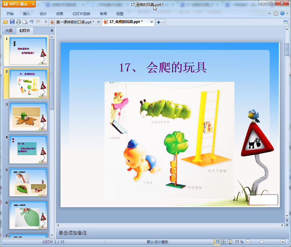Expand the help dropdown arrow
Viewport: 291px width, 247px height.
pos(287,14)
